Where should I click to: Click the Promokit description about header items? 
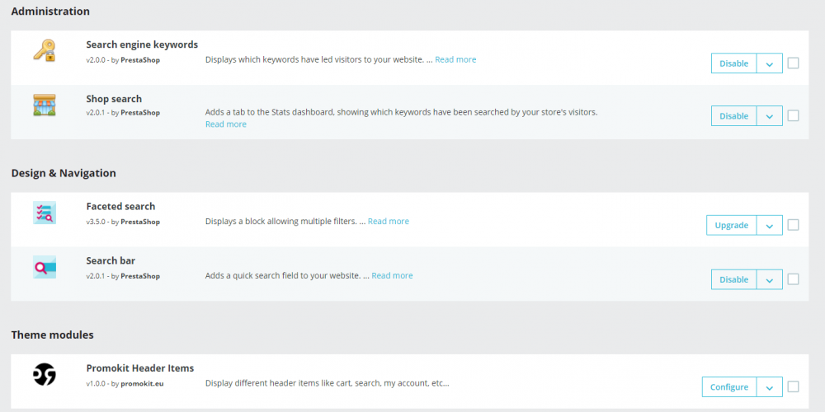(x=328, y=383)
